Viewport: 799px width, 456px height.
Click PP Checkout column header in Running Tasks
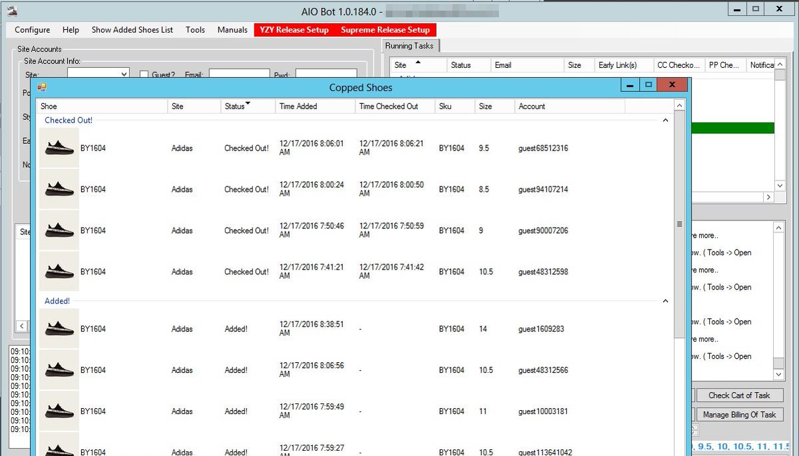pyautogui.click(x=725, y=65)
